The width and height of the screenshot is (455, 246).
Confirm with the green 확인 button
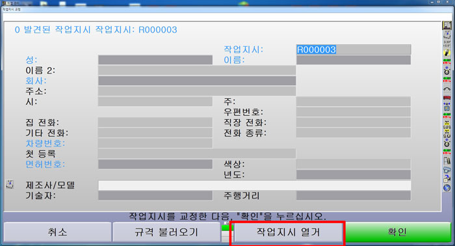398,232
